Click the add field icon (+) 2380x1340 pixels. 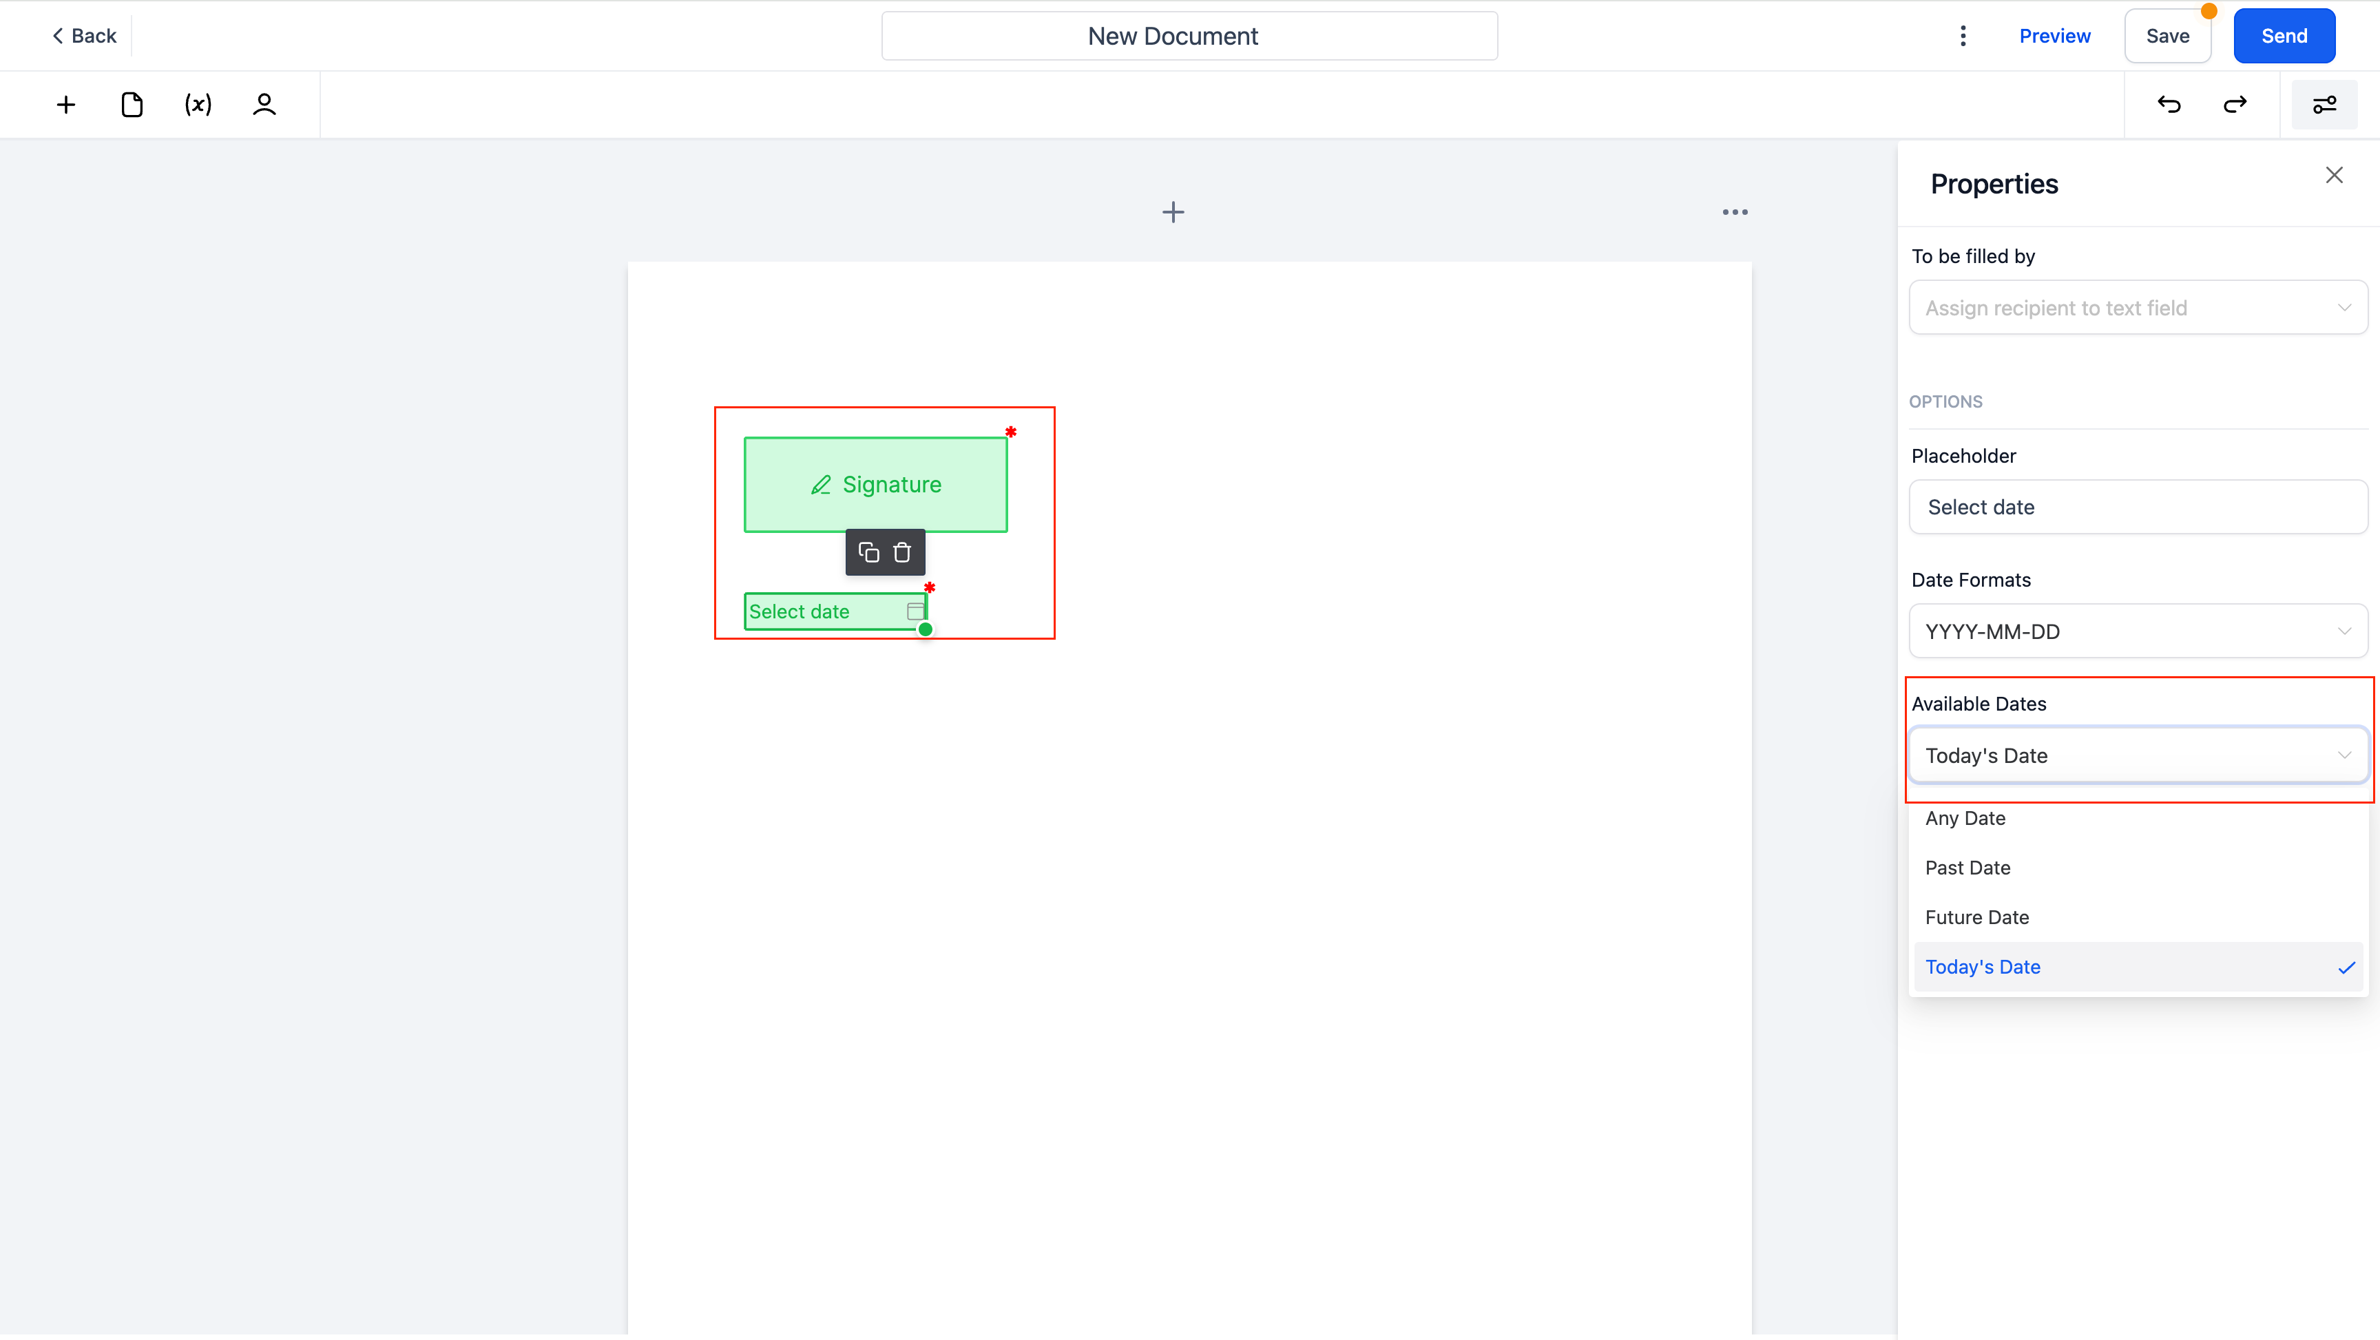65,105
